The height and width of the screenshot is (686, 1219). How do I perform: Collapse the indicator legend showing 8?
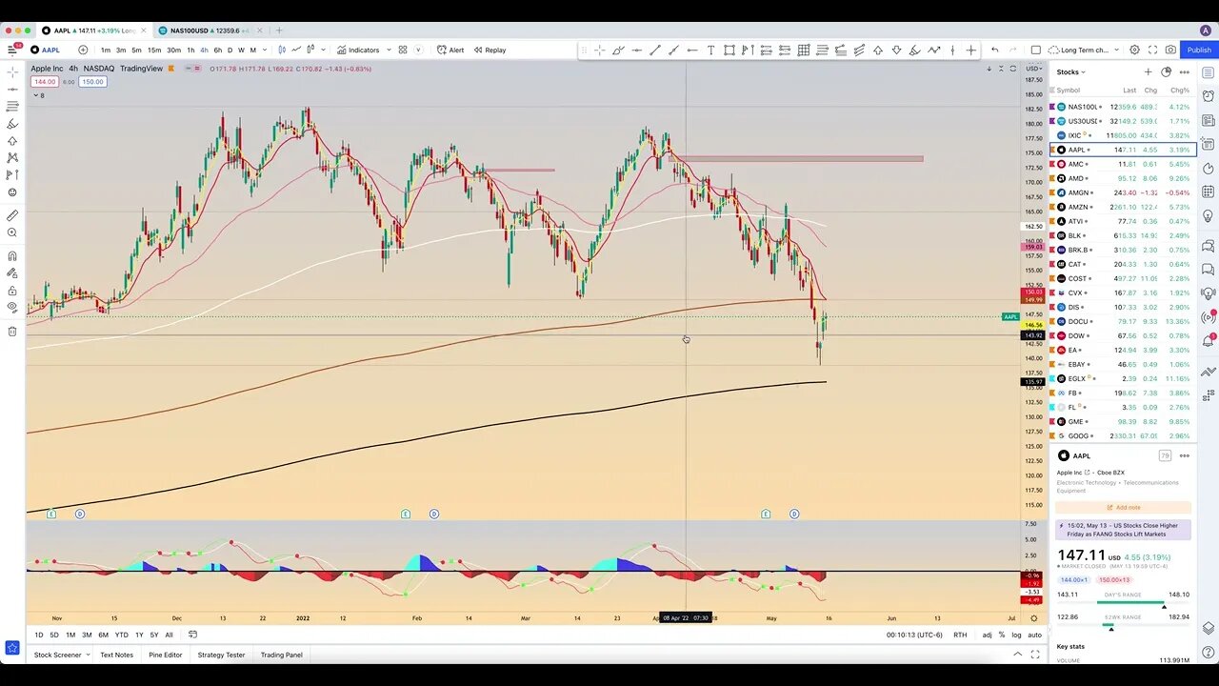[39, 95]
